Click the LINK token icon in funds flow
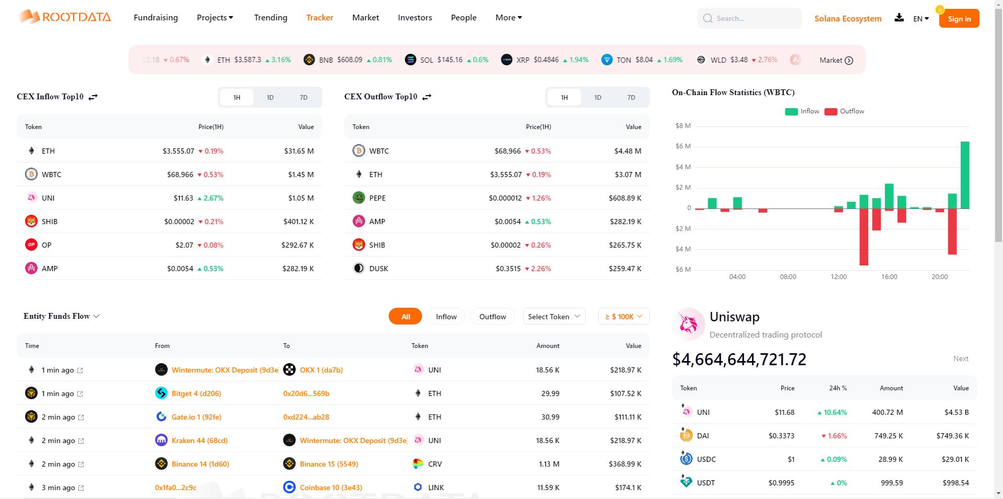Screen dimensions: 1003x499 coord(418,487)
